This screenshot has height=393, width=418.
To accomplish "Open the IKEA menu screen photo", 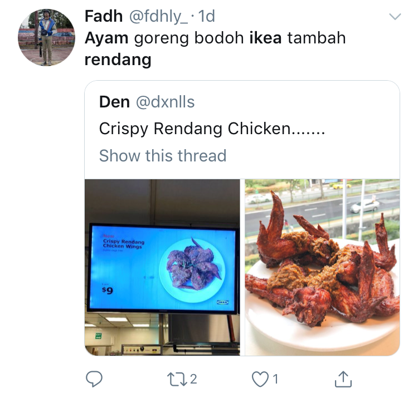I will [x=162, y=267].
